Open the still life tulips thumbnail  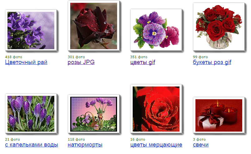click(x=94, y=114)
